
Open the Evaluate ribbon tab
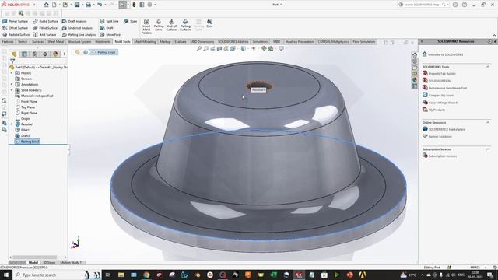click(x=180, y=41)
